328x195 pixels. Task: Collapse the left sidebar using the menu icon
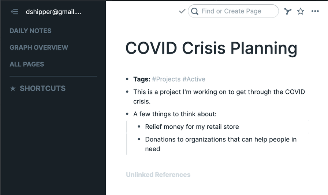15,12
